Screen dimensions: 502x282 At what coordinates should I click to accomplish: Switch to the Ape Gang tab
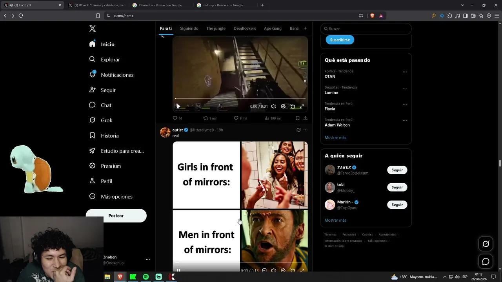(273, 28)
